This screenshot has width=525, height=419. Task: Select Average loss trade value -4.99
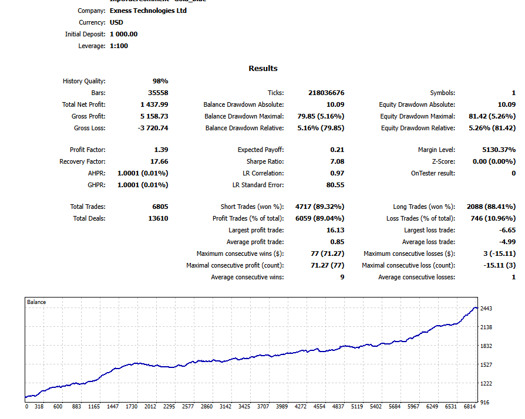coord(507,242)
